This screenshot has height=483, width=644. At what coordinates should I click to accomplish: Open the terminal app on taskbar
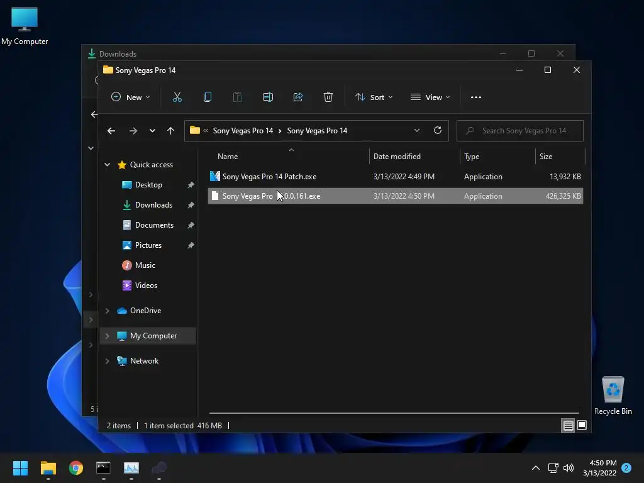click(104, 468)
